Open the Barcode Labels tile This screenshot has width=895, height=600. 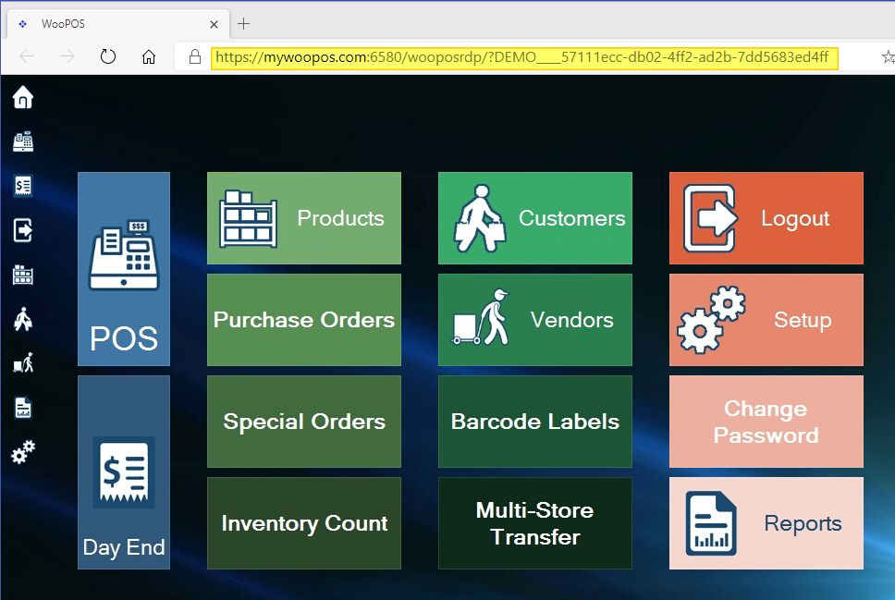(x=535, y=422)
